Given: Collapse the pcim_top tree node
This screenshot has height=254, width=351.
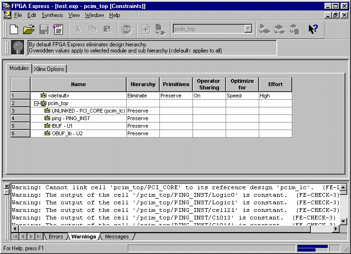Looking at the screenshot, I should [x=36, y=103].
